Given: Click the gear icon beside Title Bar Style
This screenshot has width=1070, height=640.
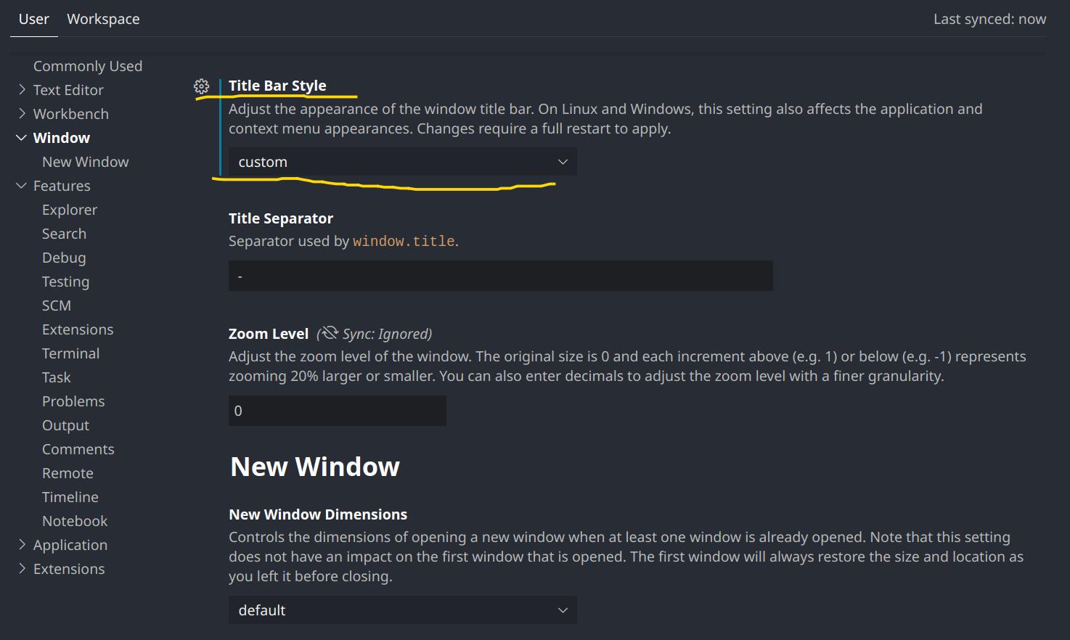Looking at the screenshot, I should click(x=202, y=86).
